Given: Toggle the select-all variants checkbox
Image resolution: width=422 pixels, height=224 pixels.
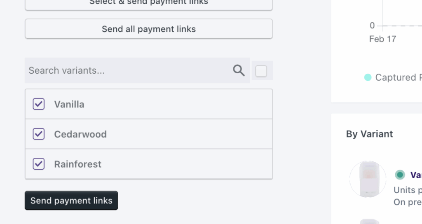Looking at the screenshot, I should [261, 71].
